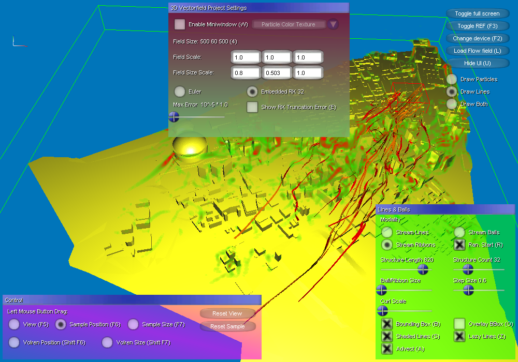Select Draw Particles mode
Image resolution: width=518 pixels, height=362 pixels.
click(452, 79)
